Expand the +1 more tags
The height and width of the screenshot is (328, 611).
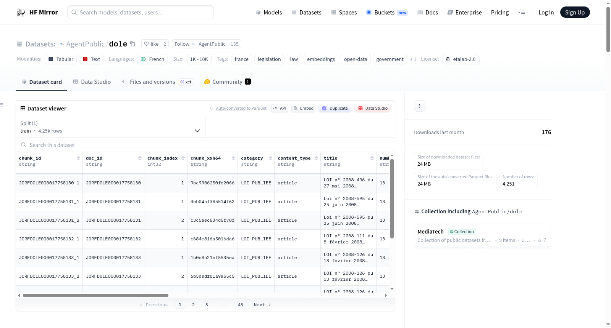[x=413, y=59]
